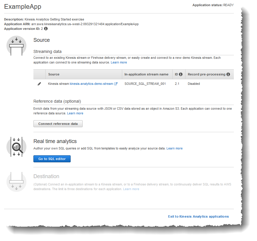Click the Source section stream icon
This screenshot has height=241, width=257.
pyautogui.click(x=16, y=46)
